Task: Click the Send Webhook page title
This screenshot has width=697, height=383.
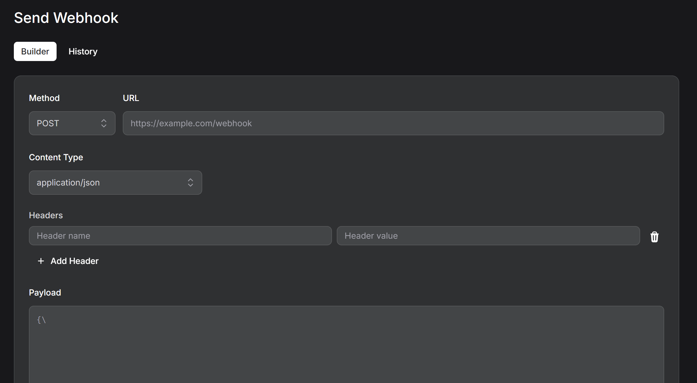Action: tap(66, 18)
